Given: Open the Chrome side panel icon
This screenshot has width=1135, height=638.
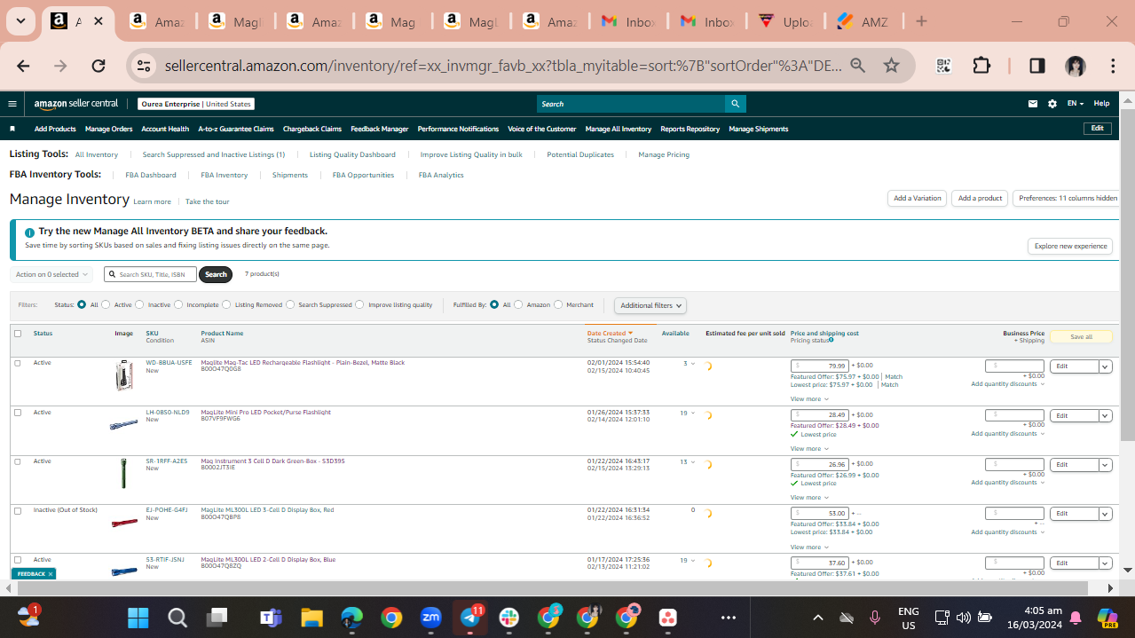Looking at the screenshot, I should 1037,66.
